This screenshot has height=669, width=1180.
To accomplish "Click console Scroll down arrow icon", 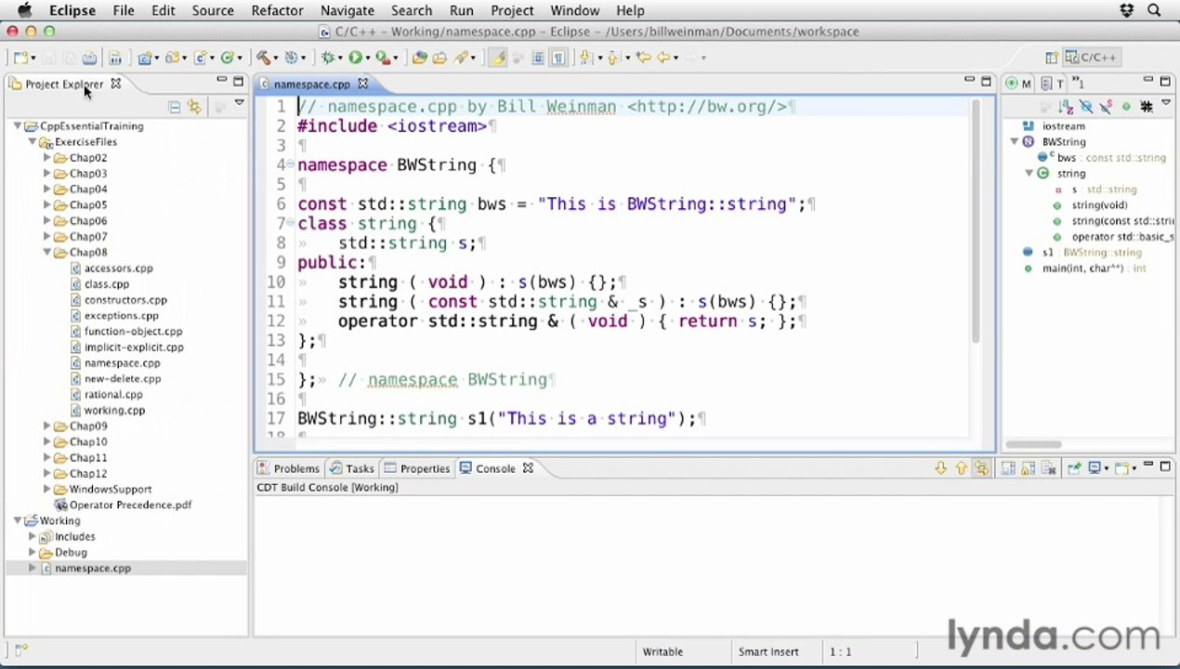I will (x=941, y=468).
